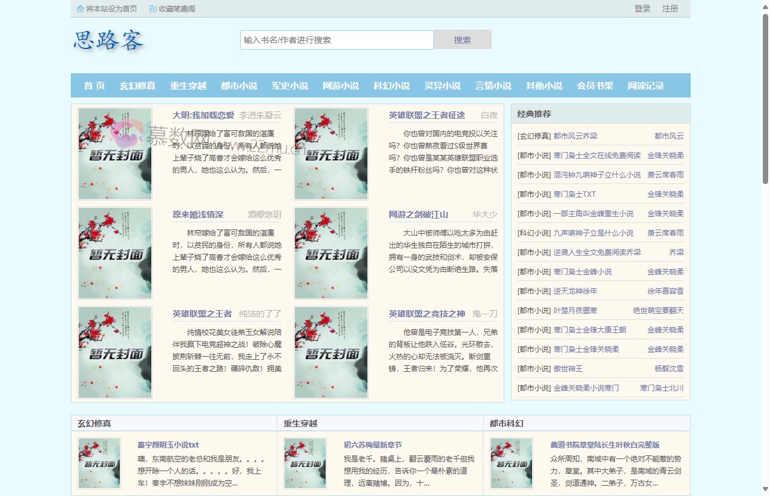Open cover thumbnail for 大明:我加载恋爱
This screenshot has height=496, width=770.
point(115,154)
